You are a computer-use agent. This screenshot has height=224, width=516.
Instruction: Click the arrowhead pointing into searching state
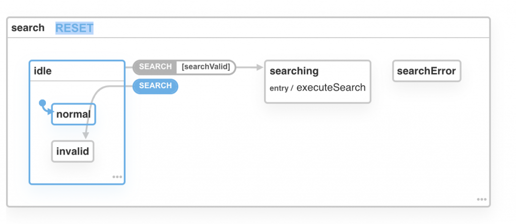pos(260,67)
